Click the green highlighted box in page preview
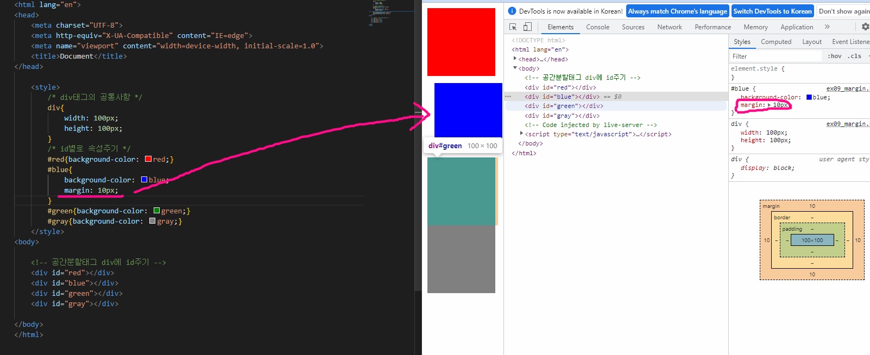The height and width of the screenshot is (355, 870). click(461, 191)
